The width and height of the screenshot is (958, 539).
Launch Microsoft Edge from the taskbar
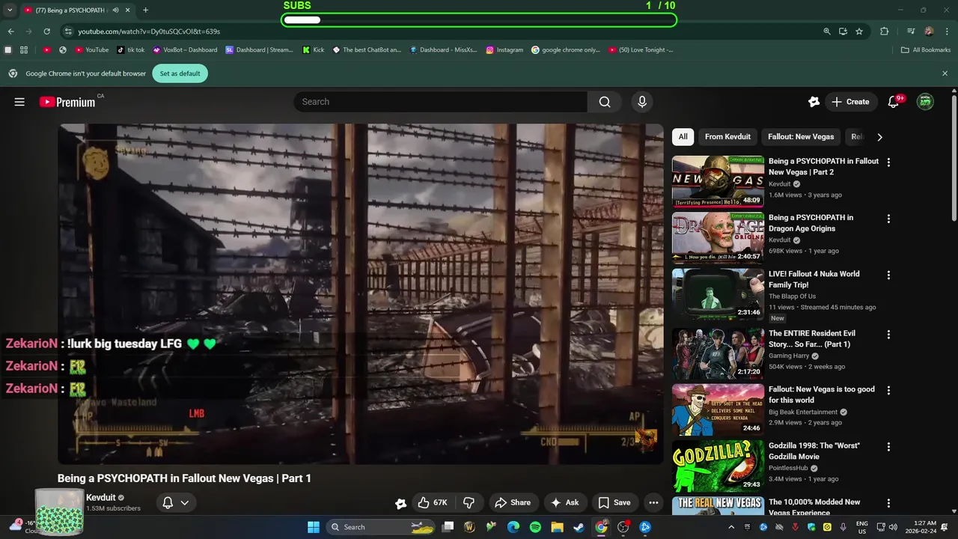(x=513, y=527)
